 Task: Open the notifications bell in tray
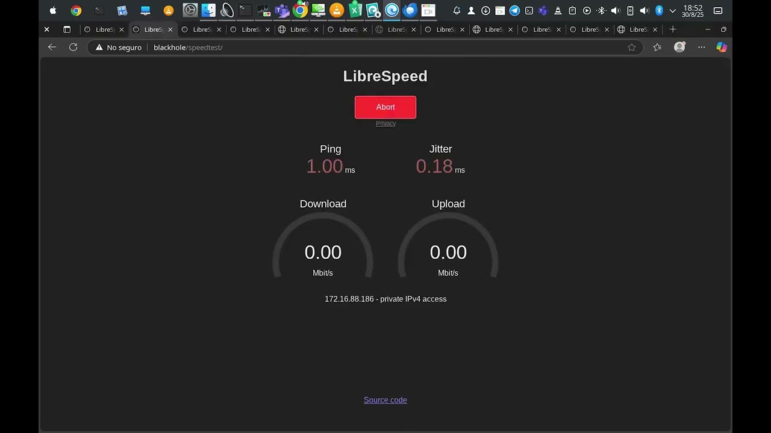[x=457, y=11]
